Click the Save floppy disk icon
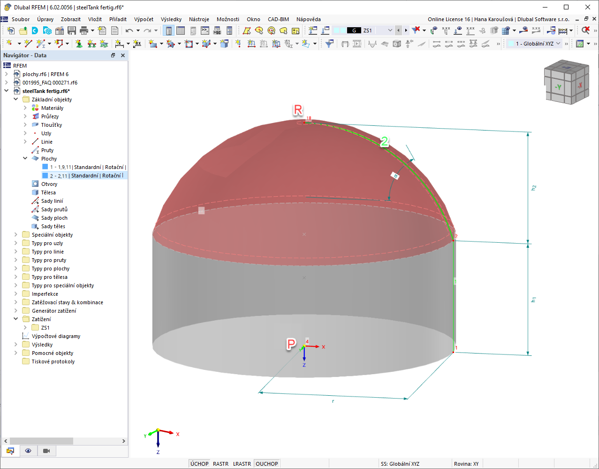The height and width of the screenshot is (469, 599). (72, 31)
